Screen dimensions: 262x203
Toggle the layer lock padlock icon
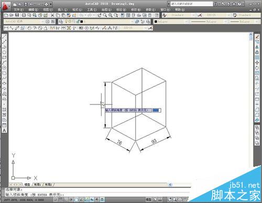[78, 22]
